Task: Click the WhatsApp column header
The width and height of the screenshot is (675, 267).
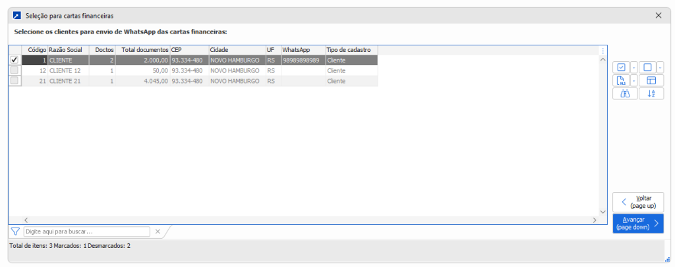Action: [303, 50]
